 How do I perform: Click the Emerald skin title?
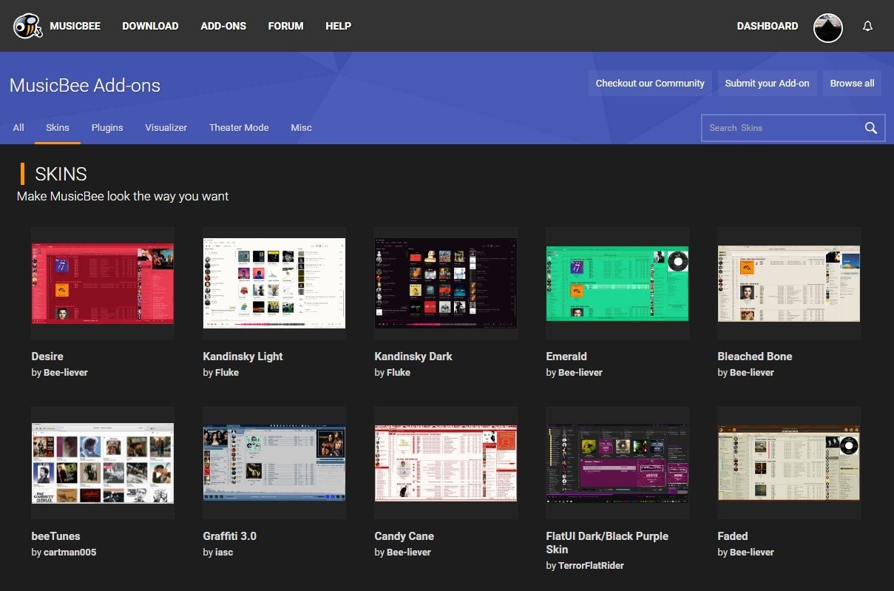point(566,357)
